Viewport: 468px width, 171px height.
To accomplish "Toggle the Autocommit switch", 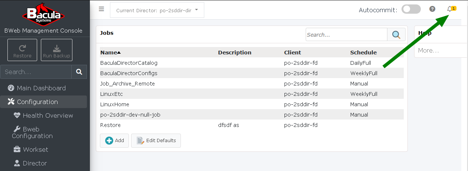I will pos(411,9).
